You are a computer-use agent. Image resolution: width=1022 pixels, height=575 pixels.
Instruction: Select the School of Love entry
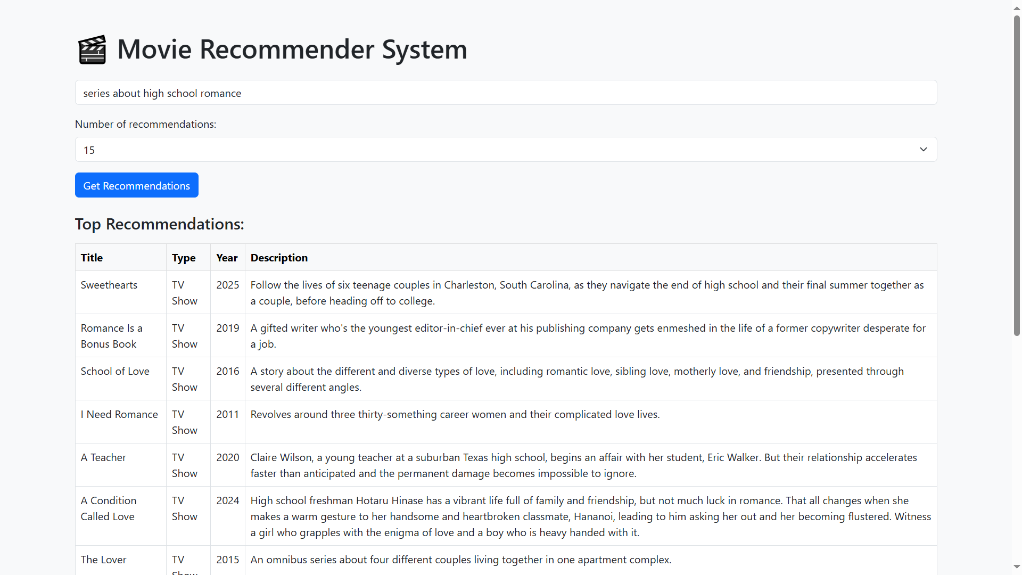point(114,371)
